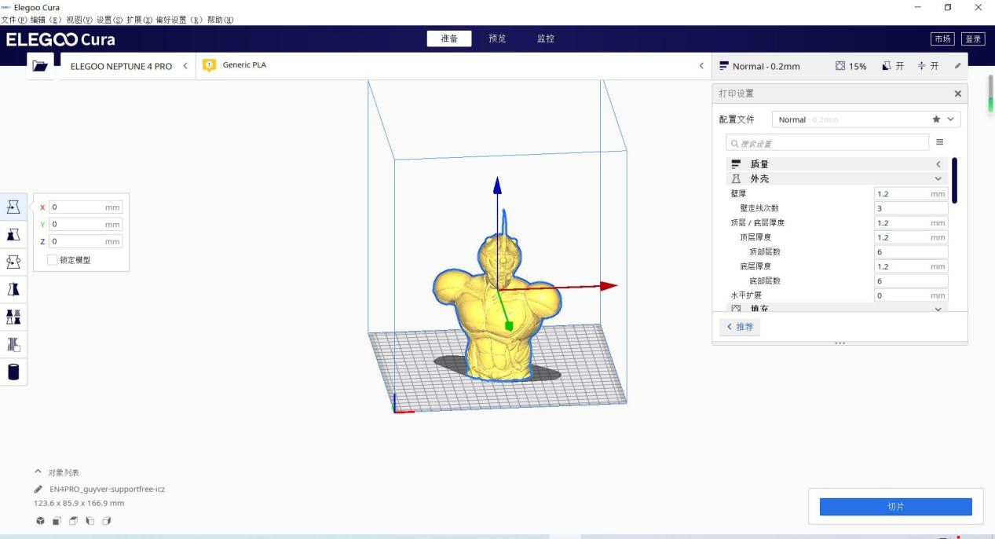The image size is (995, 539).
Task: Expand the 质量 settings category
Action: pos(836,164)
